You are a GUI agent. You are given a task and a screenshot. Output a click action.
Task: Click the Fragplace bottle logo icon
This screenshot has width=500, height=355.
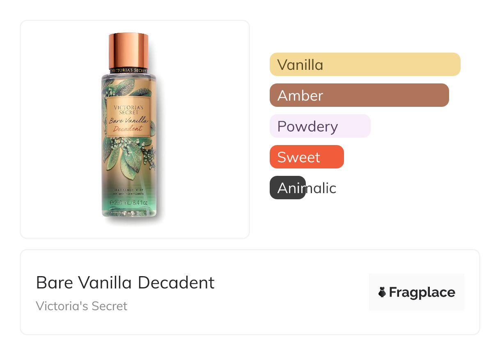[382, 292]
